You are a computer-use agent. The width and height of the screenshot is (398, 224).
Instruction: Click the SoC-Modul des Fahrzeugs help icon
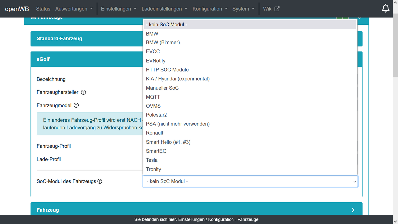pos(100,181)
